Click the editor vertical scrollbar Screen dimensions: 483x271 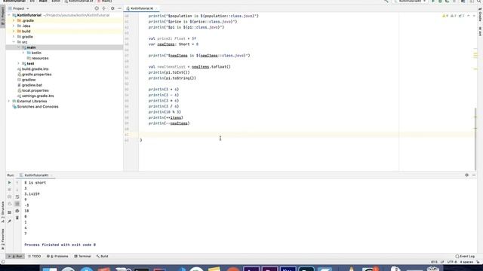click(x=475, y=139)
